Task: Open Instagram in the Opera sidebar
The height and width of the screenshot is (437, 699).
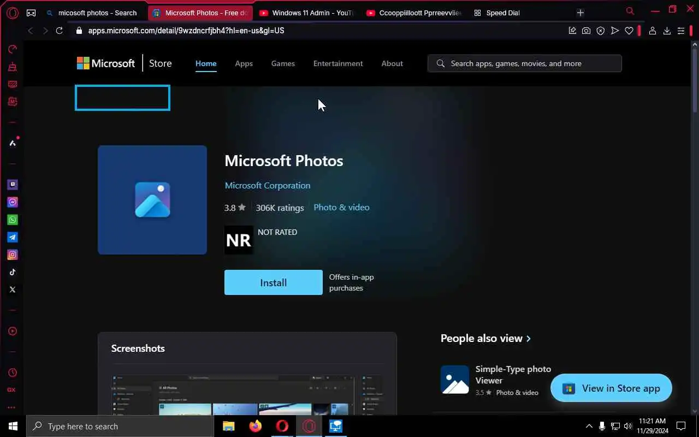Action: 12,255
